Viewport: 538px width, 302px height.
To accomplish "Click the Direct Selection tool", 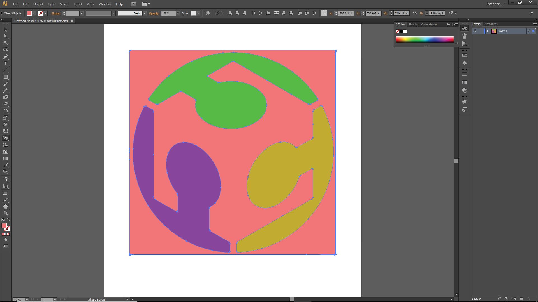I will point(6,36).
